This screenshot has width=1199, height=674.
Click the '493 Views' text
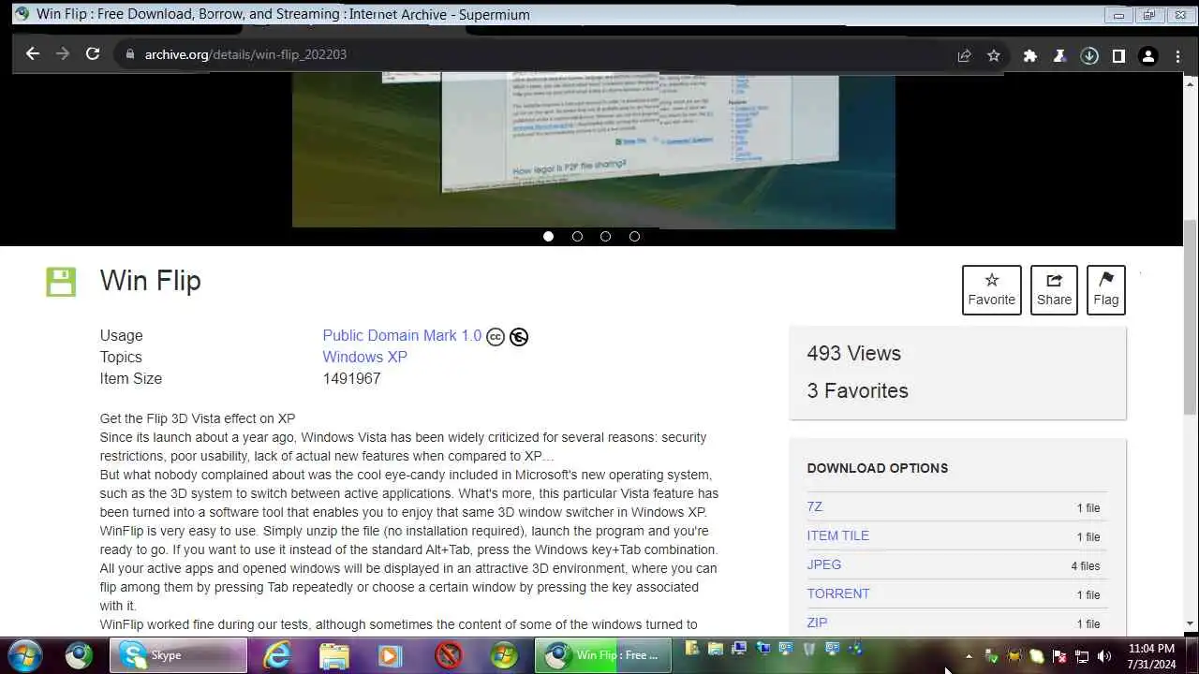coord(853,353)
